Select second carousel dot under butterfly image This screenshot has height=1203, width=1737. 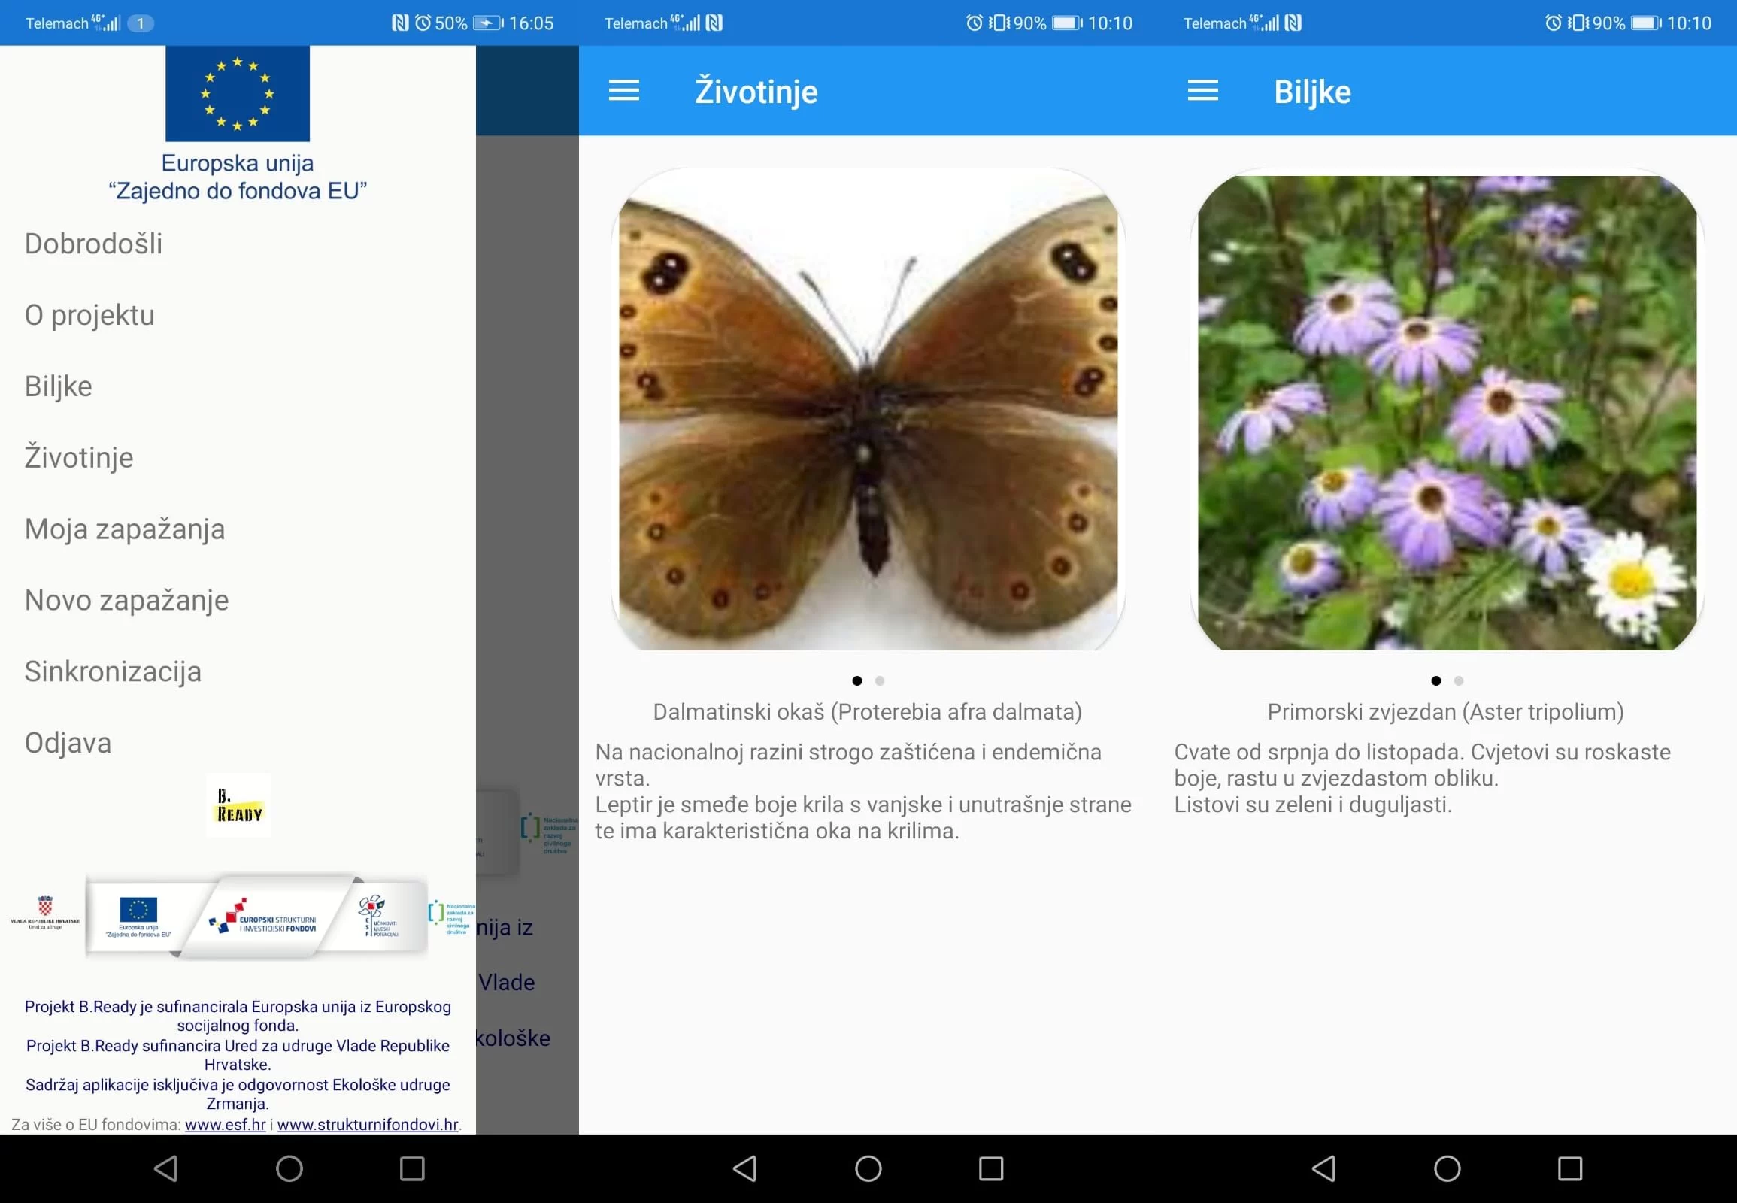coord(879,680)
